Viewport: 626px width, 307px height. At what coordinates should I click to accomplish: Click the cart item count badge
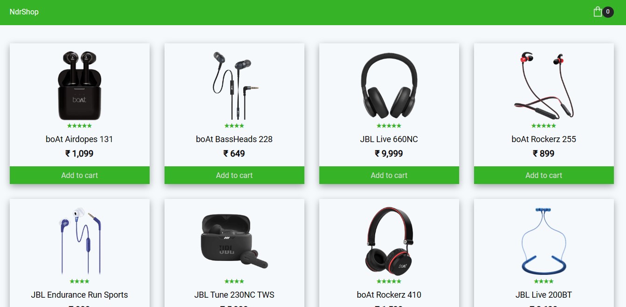[608, 12]
